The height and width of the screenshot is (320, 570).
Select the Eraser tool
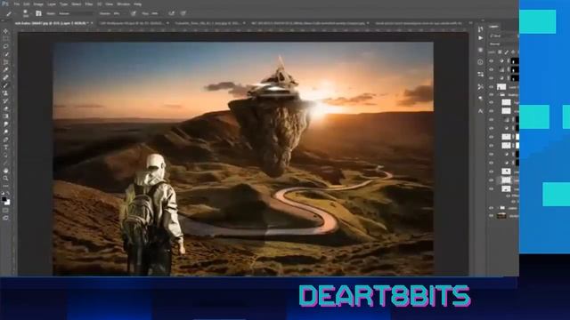pos(5,108)
